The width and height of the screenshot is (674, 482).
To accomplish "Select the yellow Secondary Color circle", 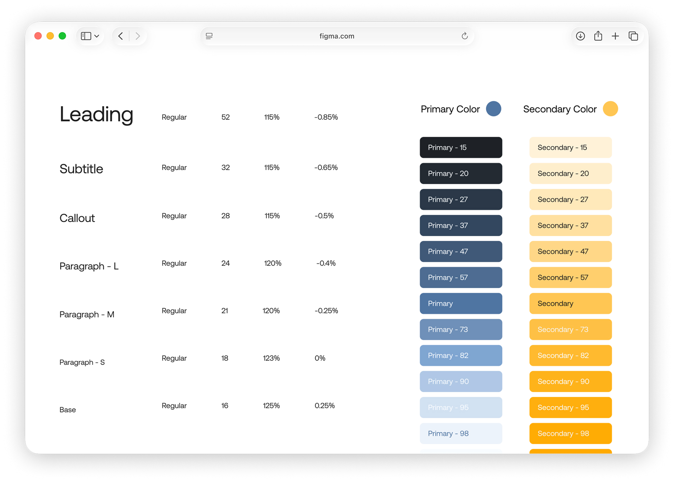I will [610, 109].
